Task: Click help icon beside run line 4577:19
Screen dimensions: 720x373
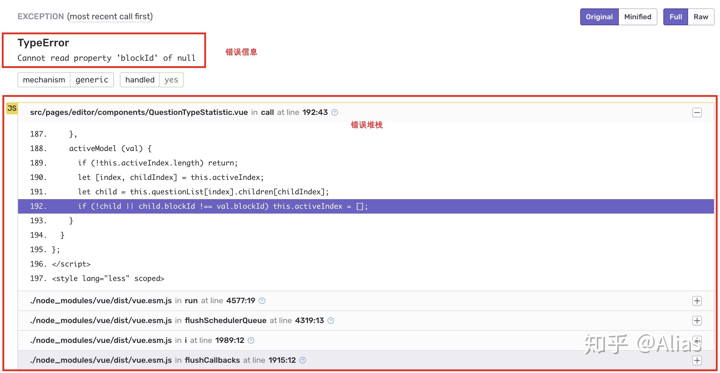Action: click(262, 301)
